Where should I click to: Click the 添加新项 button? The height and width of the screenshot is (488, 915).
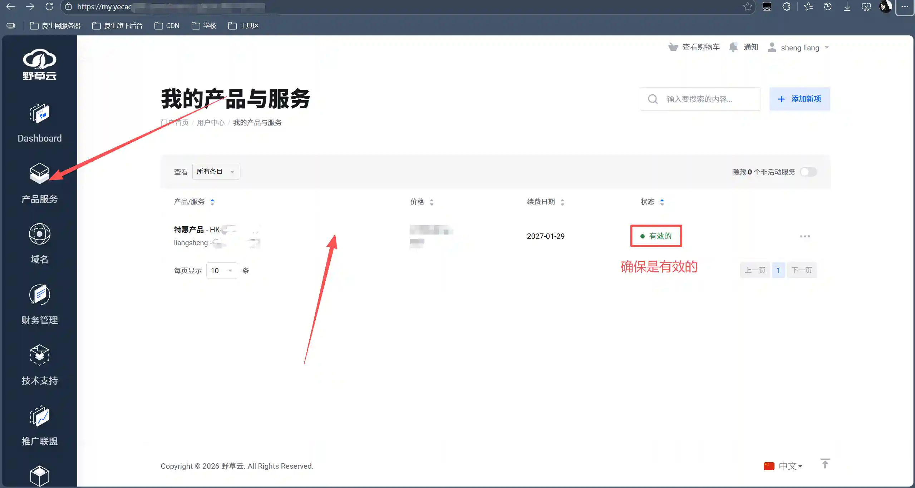click(800, 99)
